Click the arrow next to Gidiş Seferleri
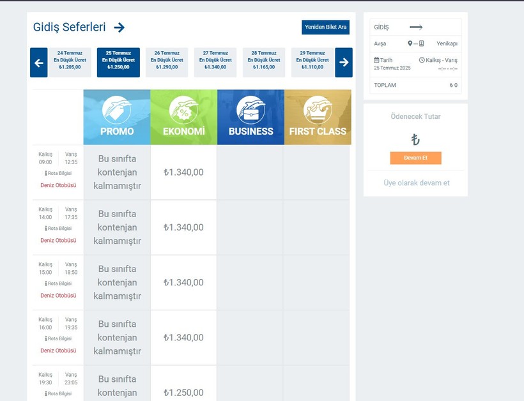 pos(119,27)
